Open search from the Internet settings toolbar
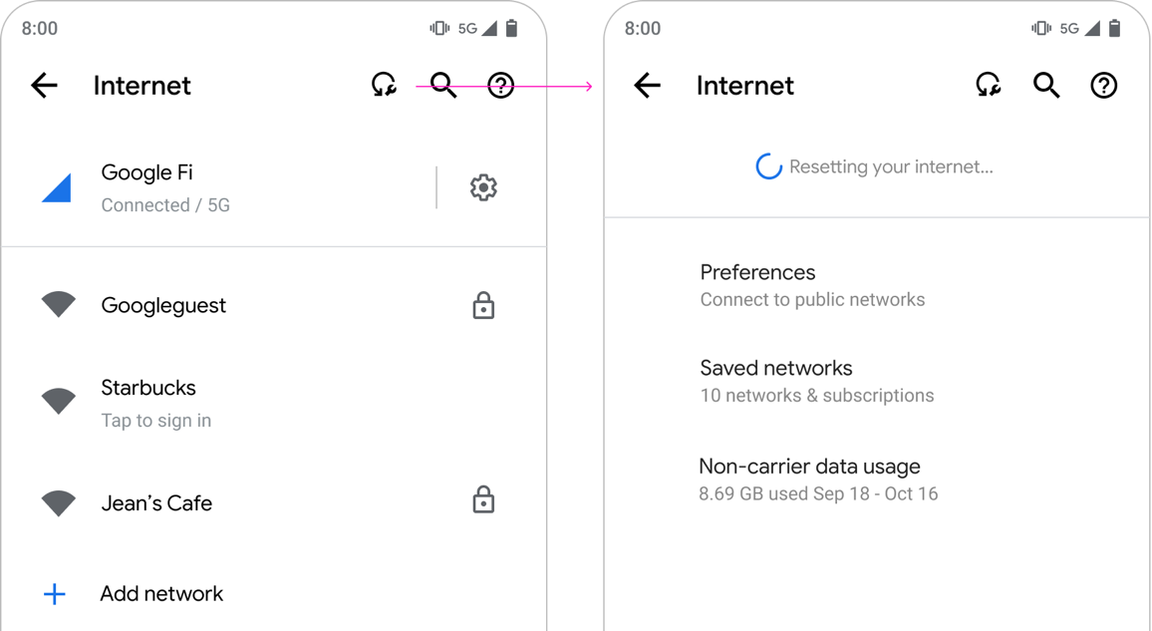Viewport: 1152px width, 631px height. pos(441,86)
